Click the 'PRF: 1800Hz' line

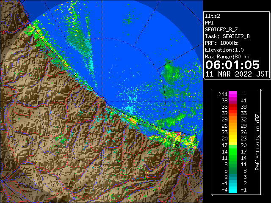tap(221, 43)
